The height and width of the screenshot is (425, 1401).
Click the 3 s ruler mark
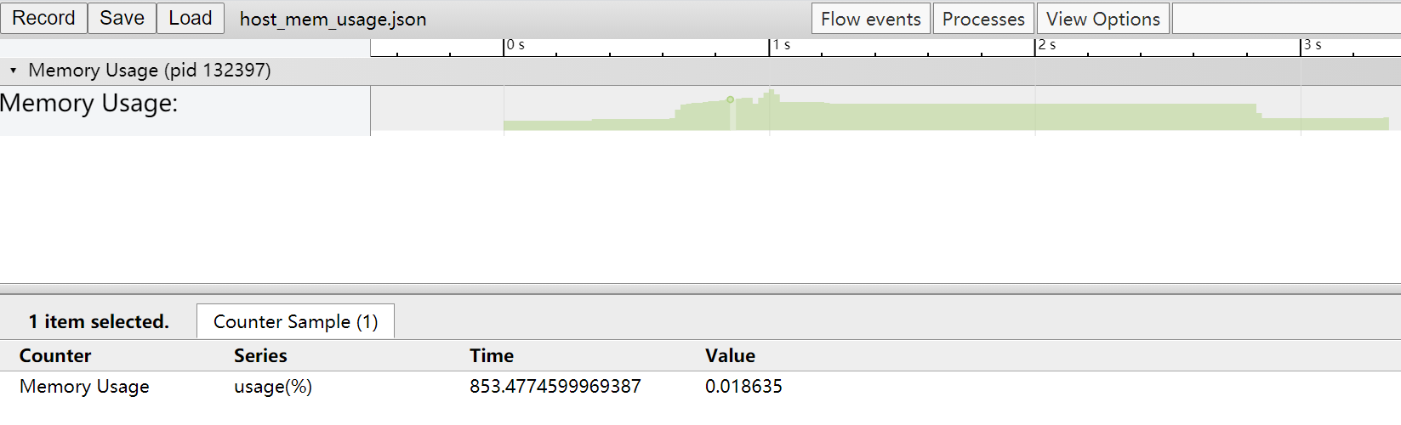click(x=1312, y=45)
